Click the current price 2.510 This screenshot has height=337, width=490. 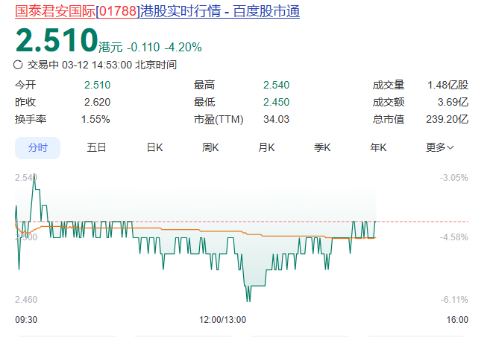pos(57,40)
